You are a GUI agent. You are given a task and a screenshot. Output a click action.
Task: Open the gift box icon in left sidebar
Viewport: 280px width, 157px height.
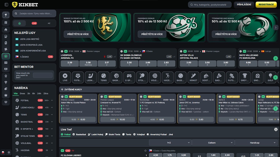(6, 22)
